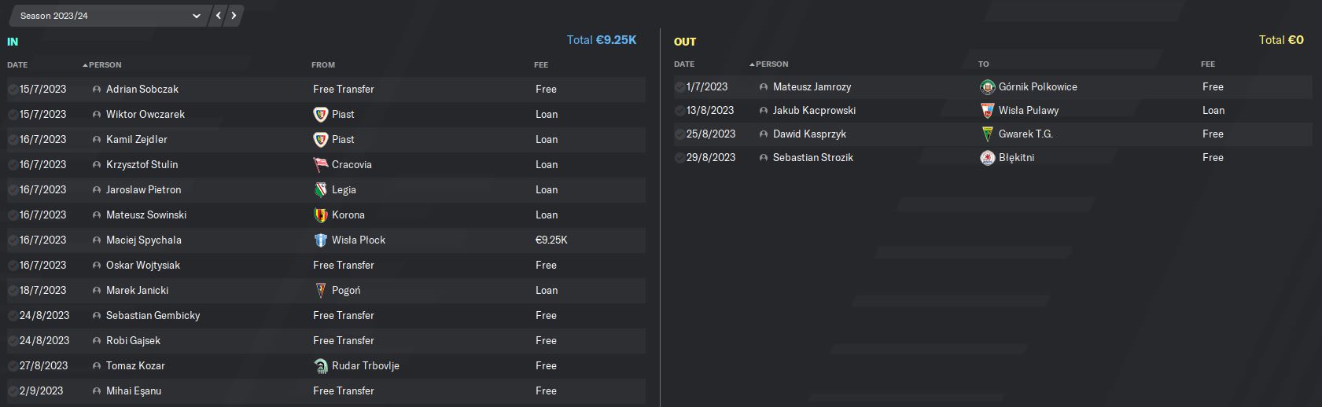
Task: Click the Wisła Płock club badge
Action: [x=320, y=240]
